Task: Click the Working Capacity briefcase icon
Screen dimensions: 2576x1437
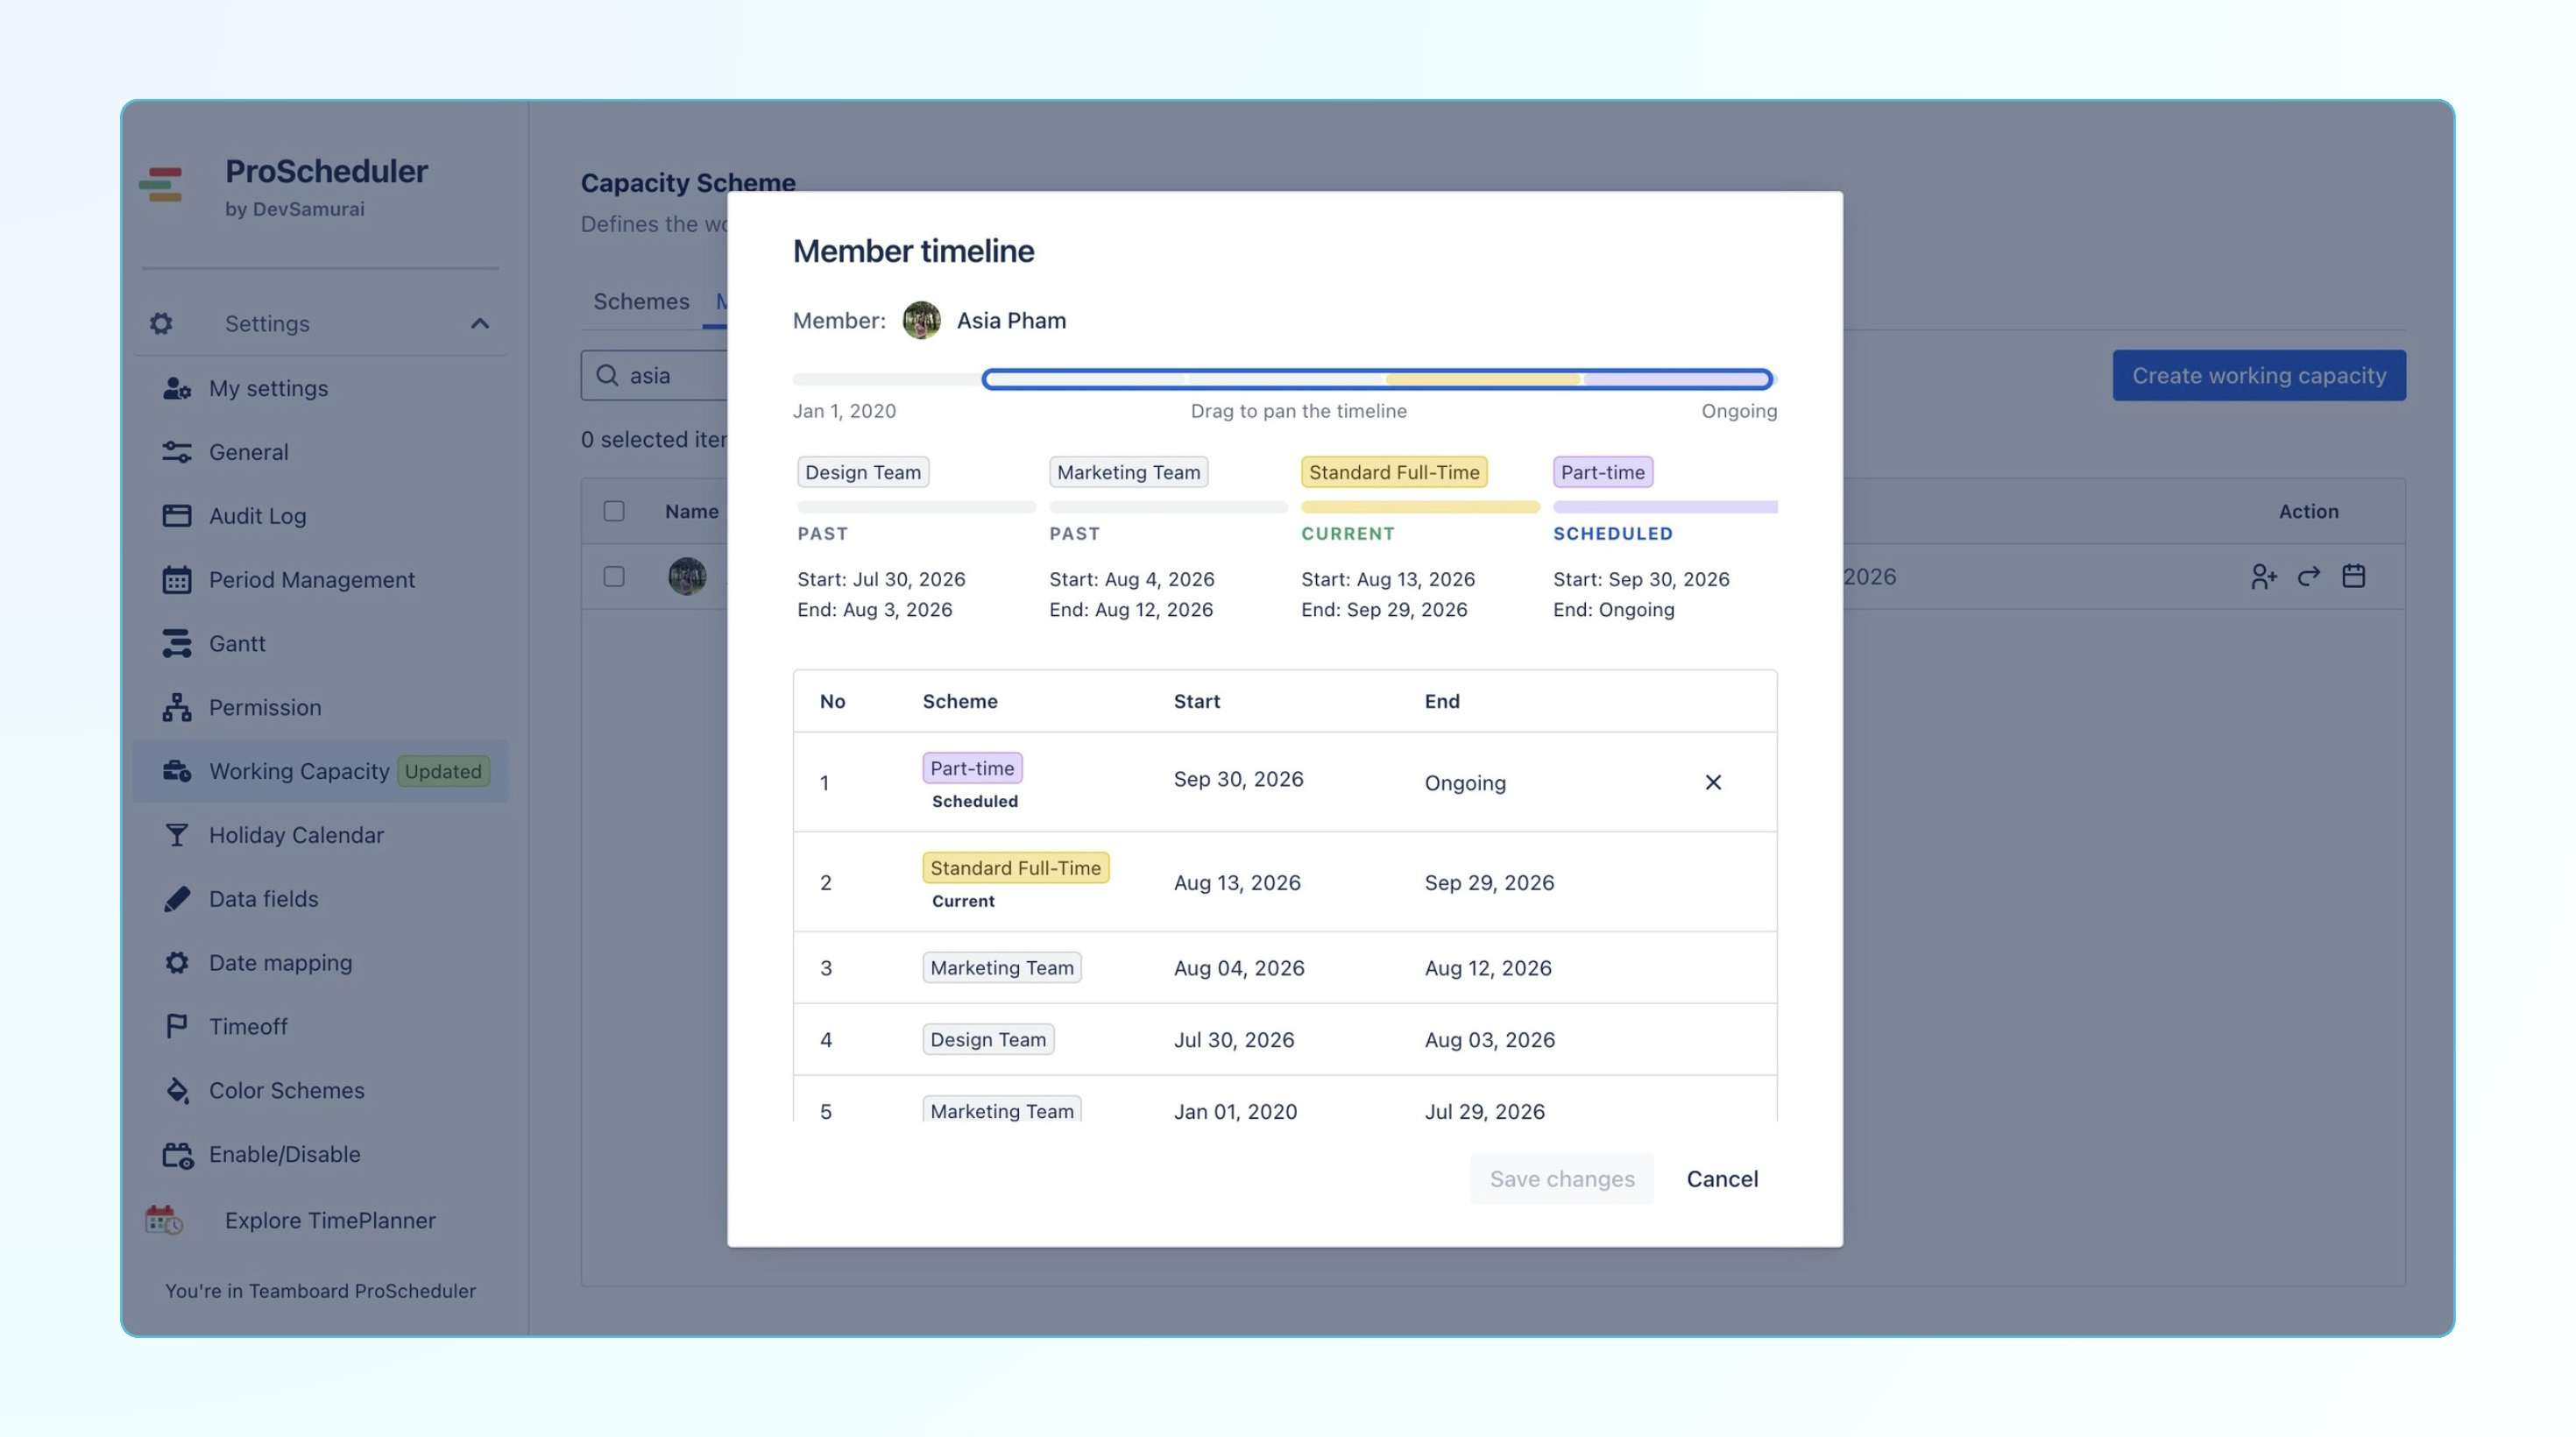Action: 176,771
